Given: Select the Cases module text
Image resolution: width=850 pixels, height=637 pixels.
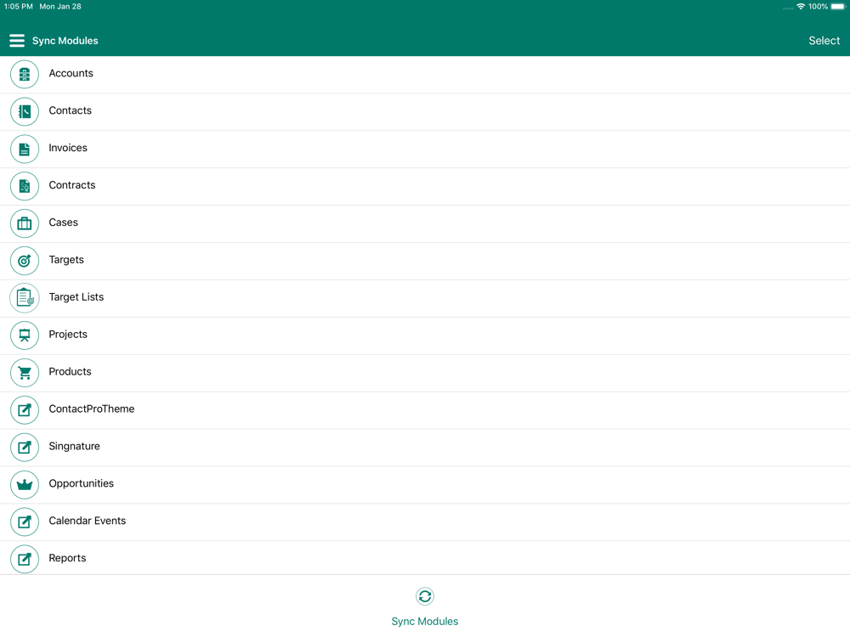Looking at the screenshot, I should (x=64, y=223).
